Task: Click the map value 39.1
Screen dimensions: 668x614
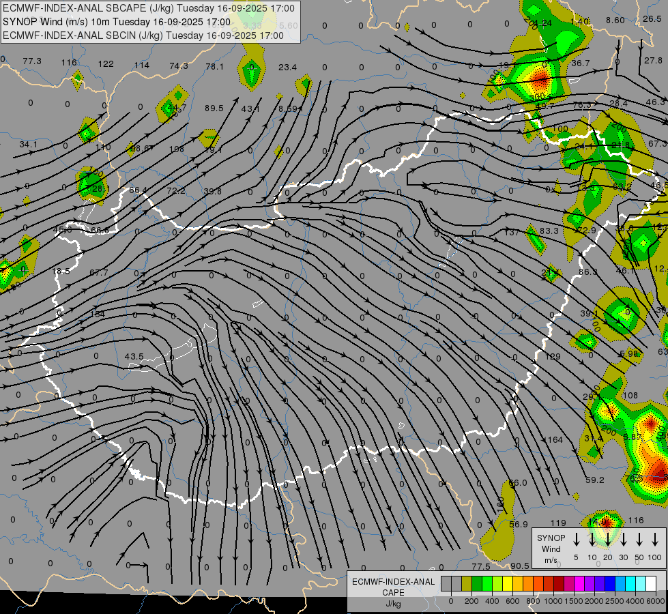Action: coord(589,314)
